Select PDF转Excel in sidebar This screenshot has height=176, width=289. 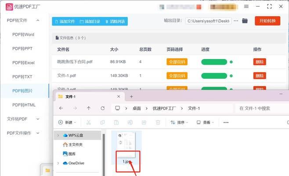[x=23, y=62]
